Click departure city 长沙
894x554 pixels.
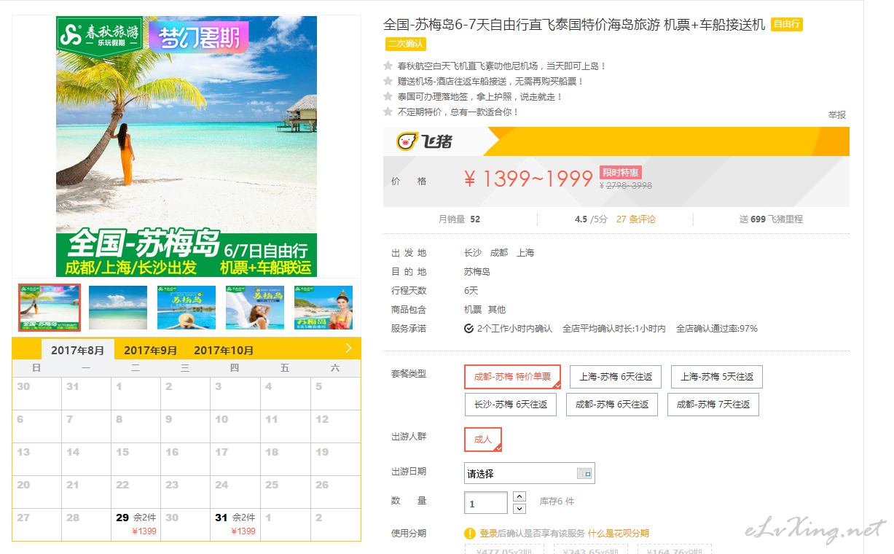pyautogui.click(x=473, y=253)
